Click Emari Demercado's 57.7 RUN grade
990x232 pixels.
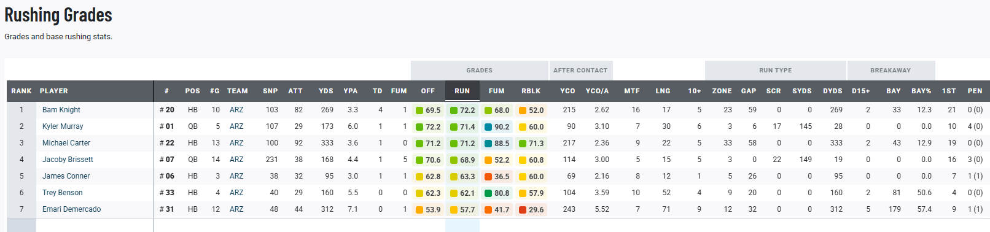click(x=462, y=210)
